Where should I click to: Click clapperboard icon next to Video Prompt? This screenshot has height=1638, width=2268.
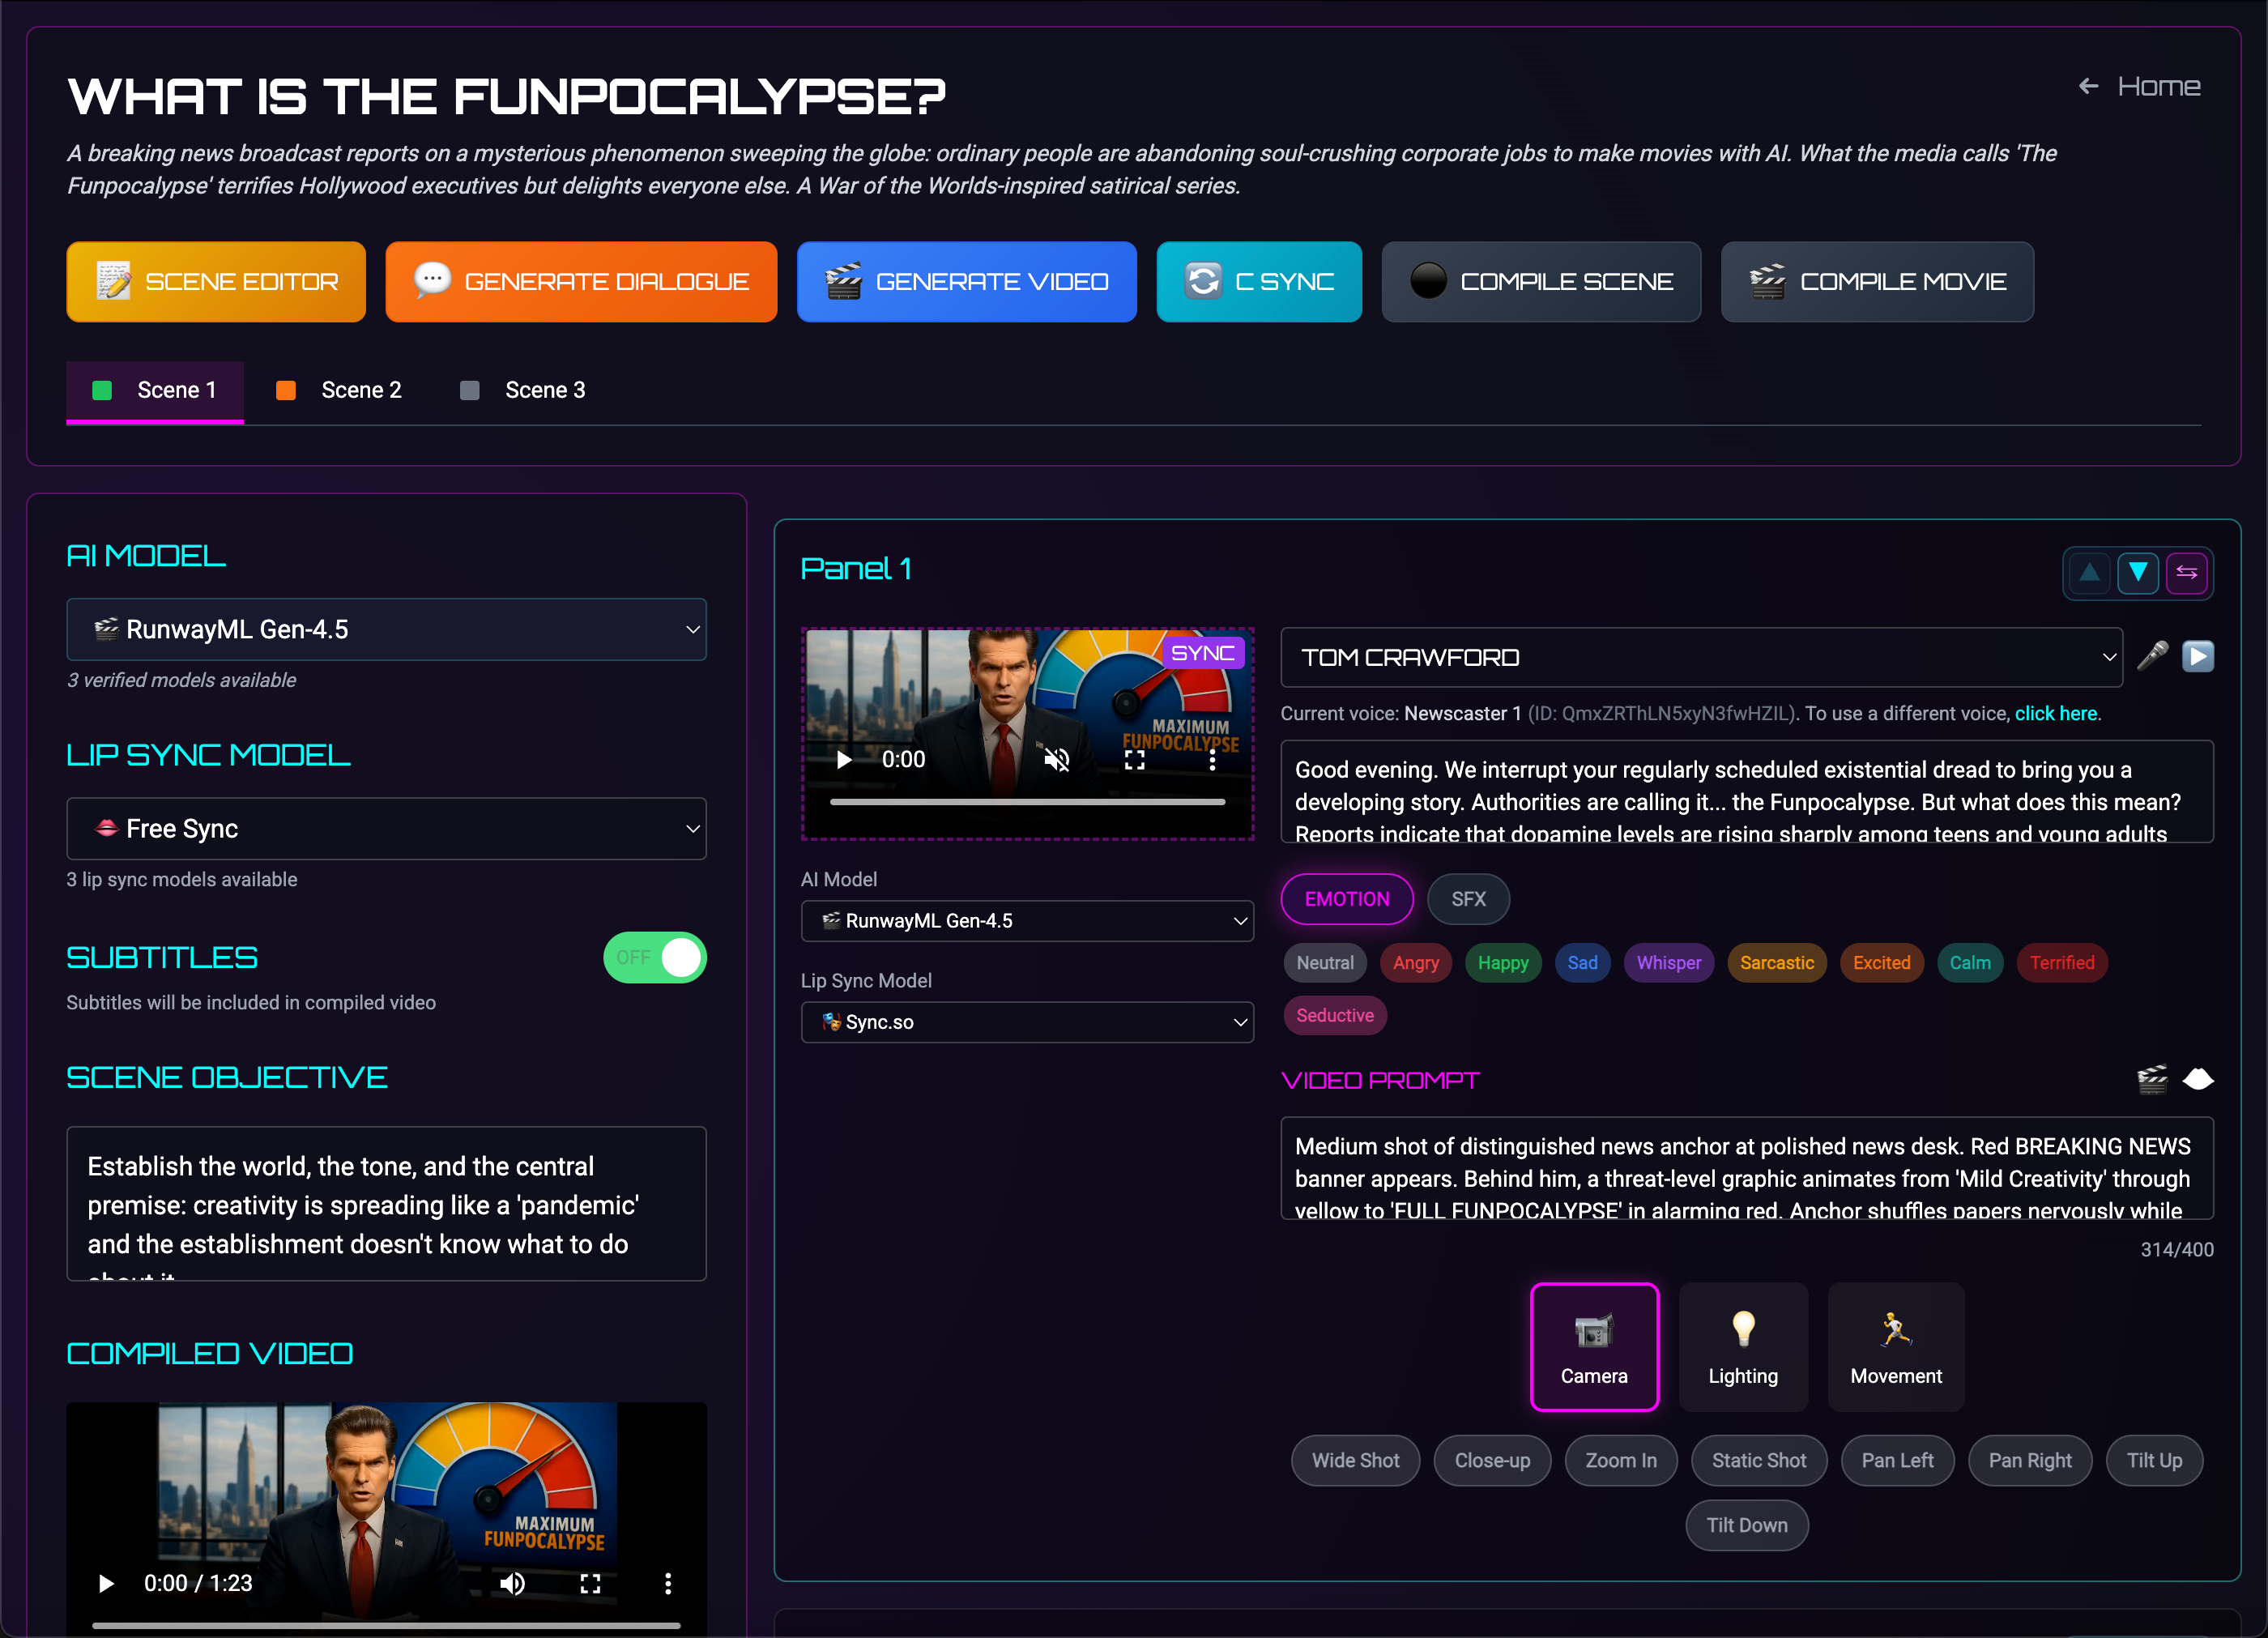(x=2152, y=1079)
